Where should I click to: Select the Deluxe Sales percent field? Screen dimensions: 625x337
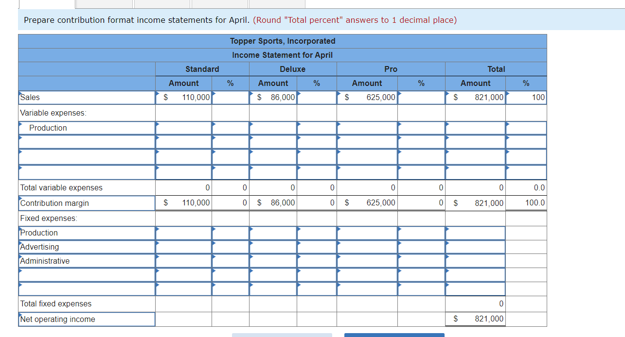[317, 98]
